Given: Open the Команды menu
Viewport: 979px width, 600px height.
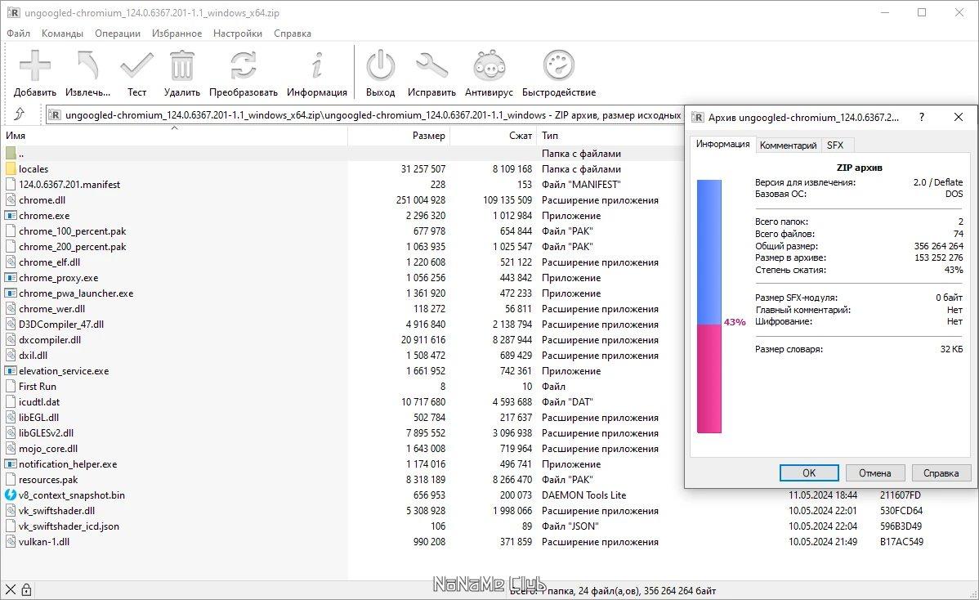Looking at the screenshot, I should point(62,33).
